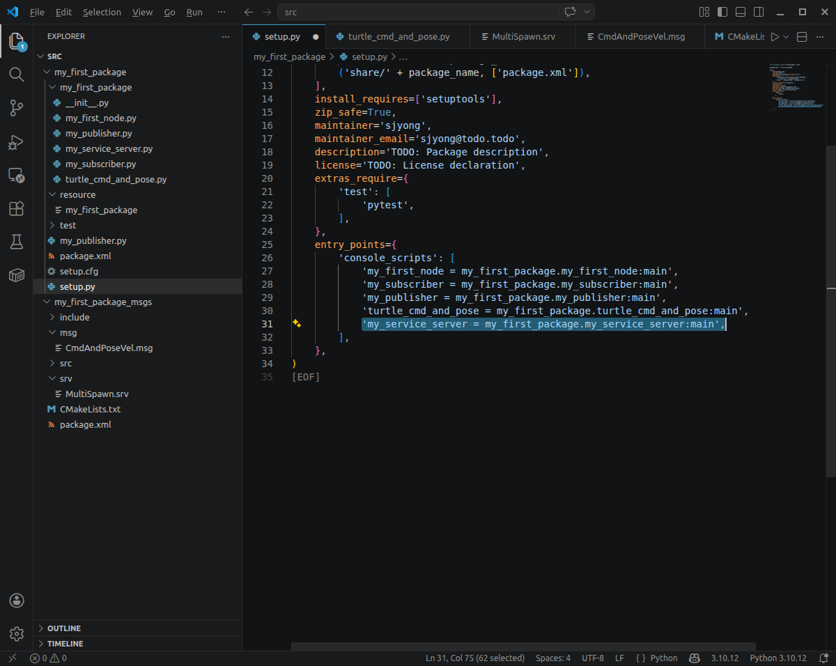Click the sparkle code action icon on line 31
Viewport: 836px width, 666px height.
click(x=297, y=324)
